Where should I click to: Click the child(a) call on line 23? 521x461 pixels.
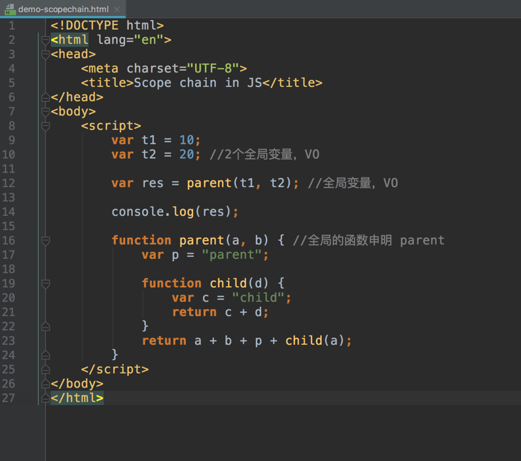(x=315, y=341)
